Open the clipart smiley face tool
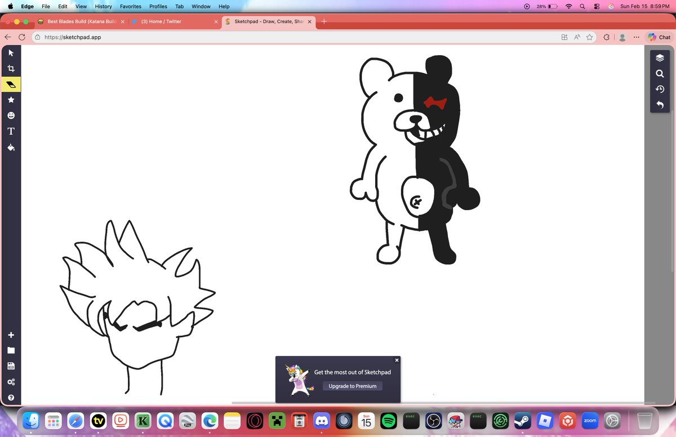The width and height of the screenshot is (676, 437). 11,115
